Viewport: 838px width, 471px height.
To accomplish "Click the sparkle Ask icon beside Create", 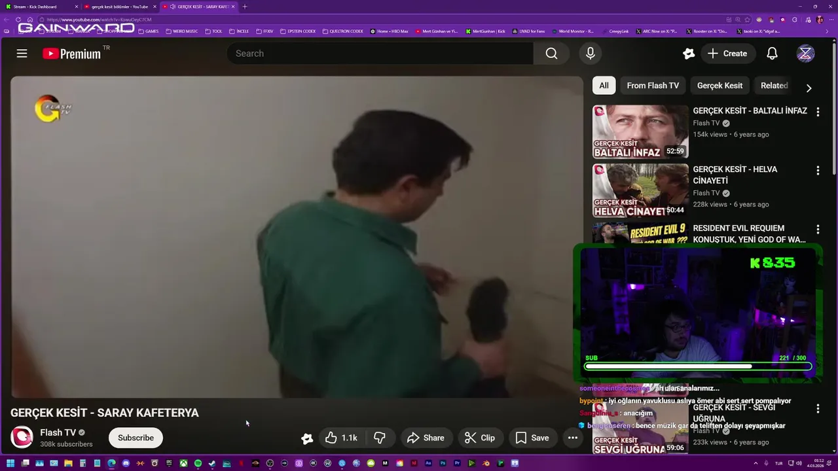I will tap(688, 54).
